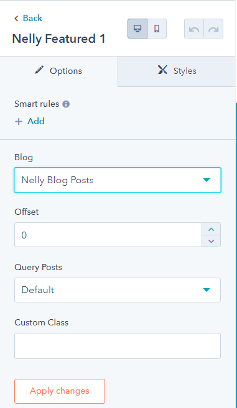Click the back chevron icon

(16, 19)
